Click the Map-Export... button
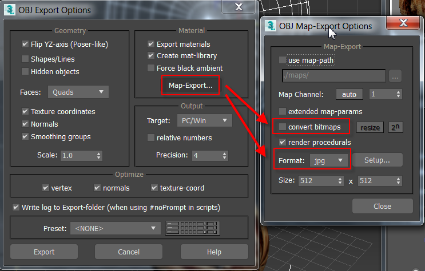 [x=190, y=86]
